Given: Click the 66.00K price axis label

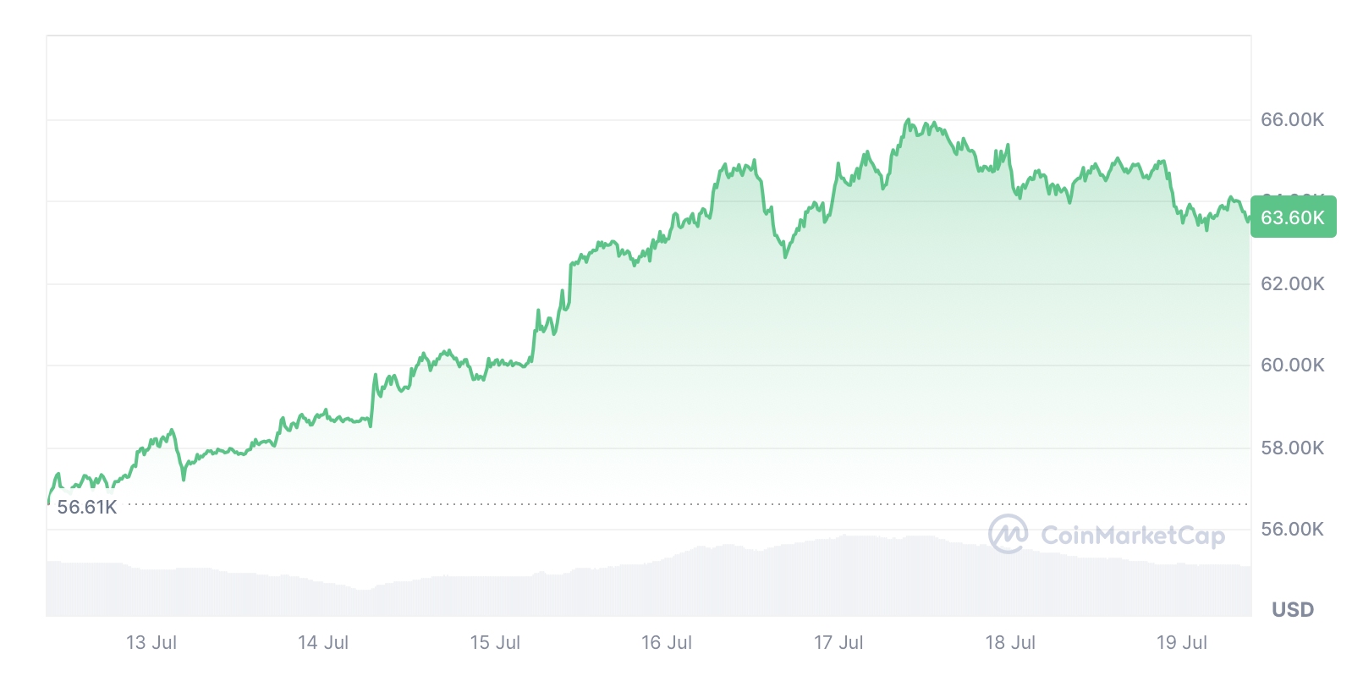Looking at the screenshot, I should 1292,119.
